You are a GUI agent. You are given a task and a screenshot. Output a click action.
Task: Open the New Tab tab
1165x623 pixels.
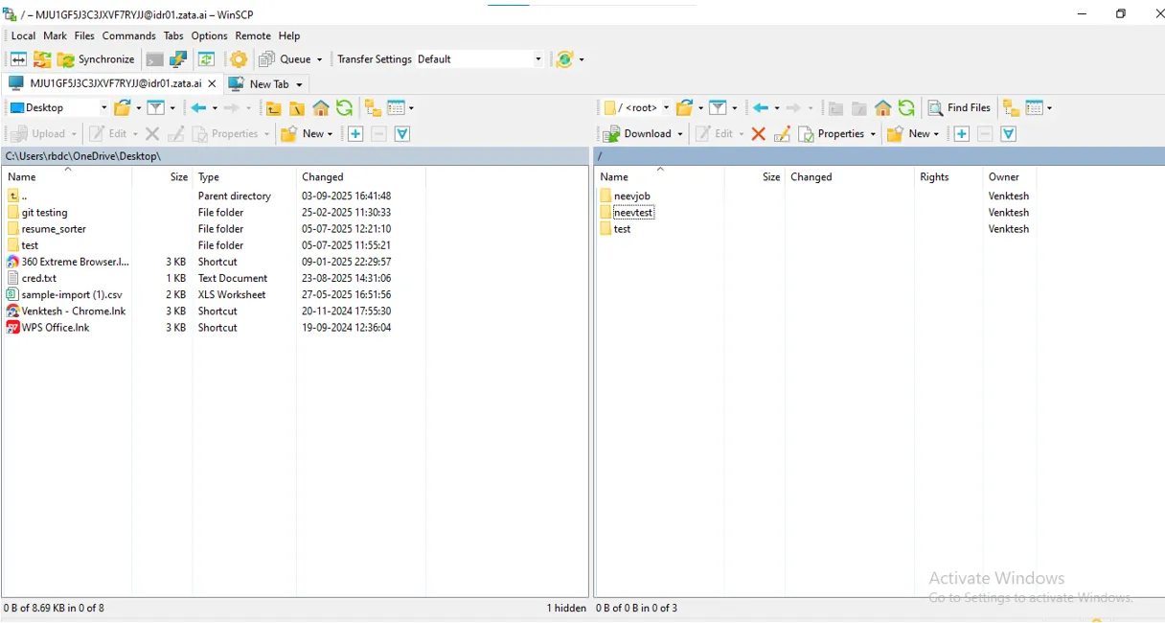(266, 84)
